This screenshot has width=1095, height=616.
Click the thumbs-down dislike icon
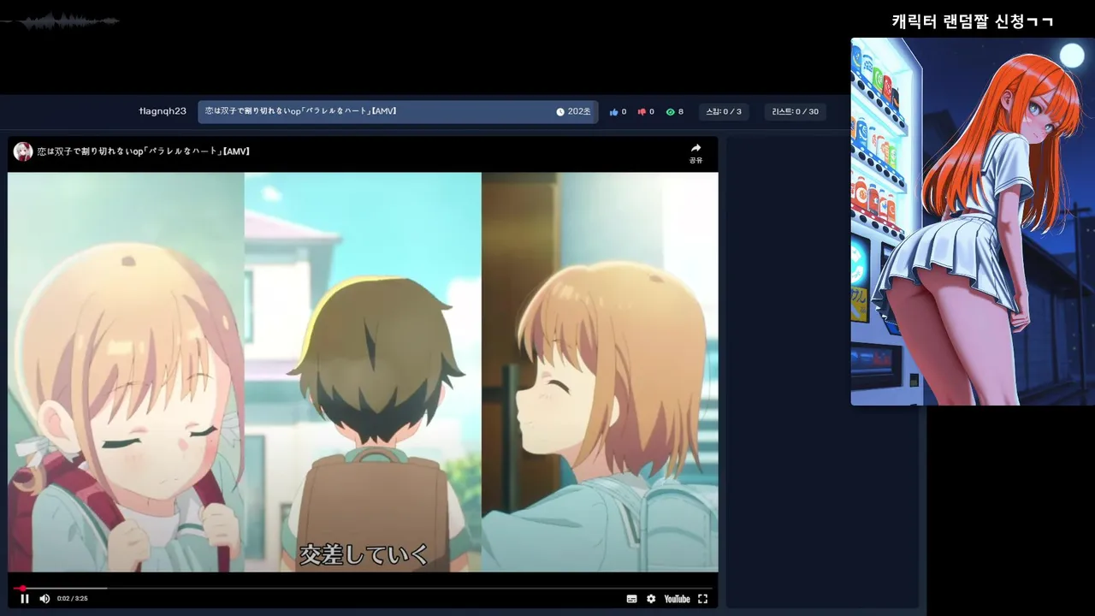[642, 112]
